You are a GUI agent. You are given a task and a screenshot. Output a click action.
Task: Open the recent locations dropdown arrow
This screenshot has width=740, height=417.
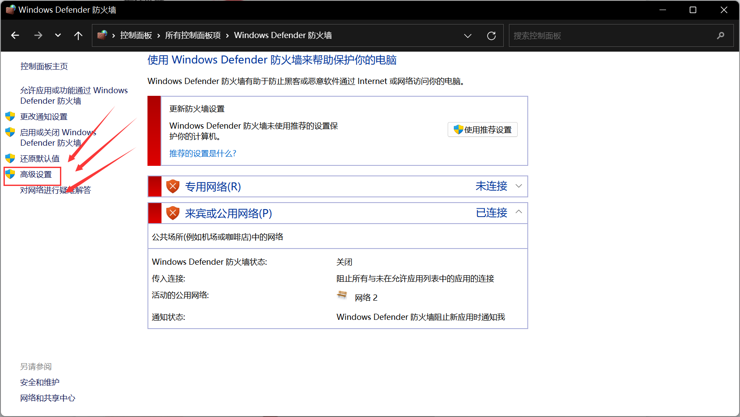pyautogui.click(x=58, y=35)
